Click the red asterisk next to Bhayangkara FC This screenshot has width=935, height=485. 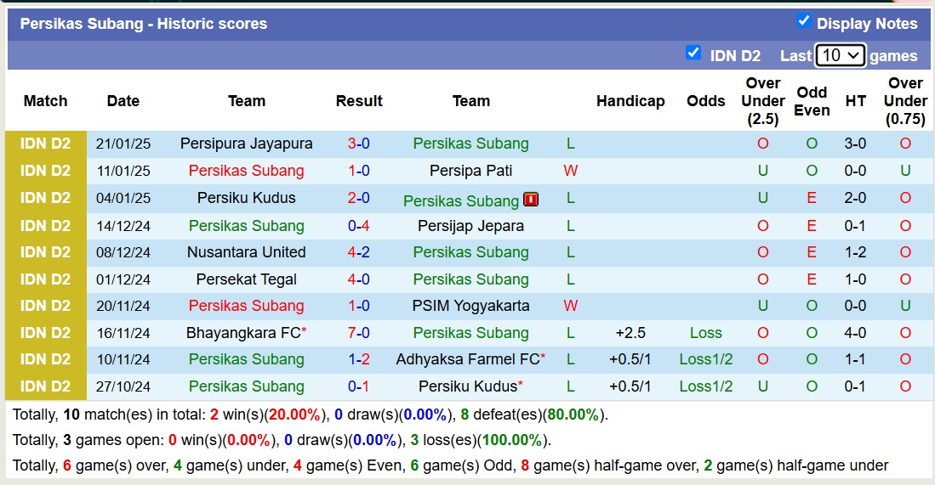pos(305,330)
